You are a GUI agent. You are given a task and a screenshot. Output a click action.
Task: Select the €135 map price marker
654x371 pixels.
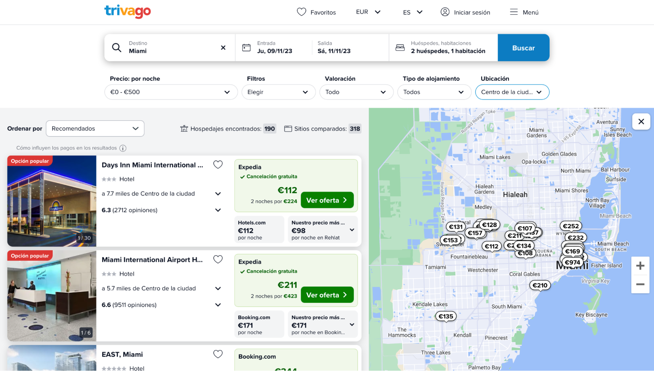tap(446, 316)
